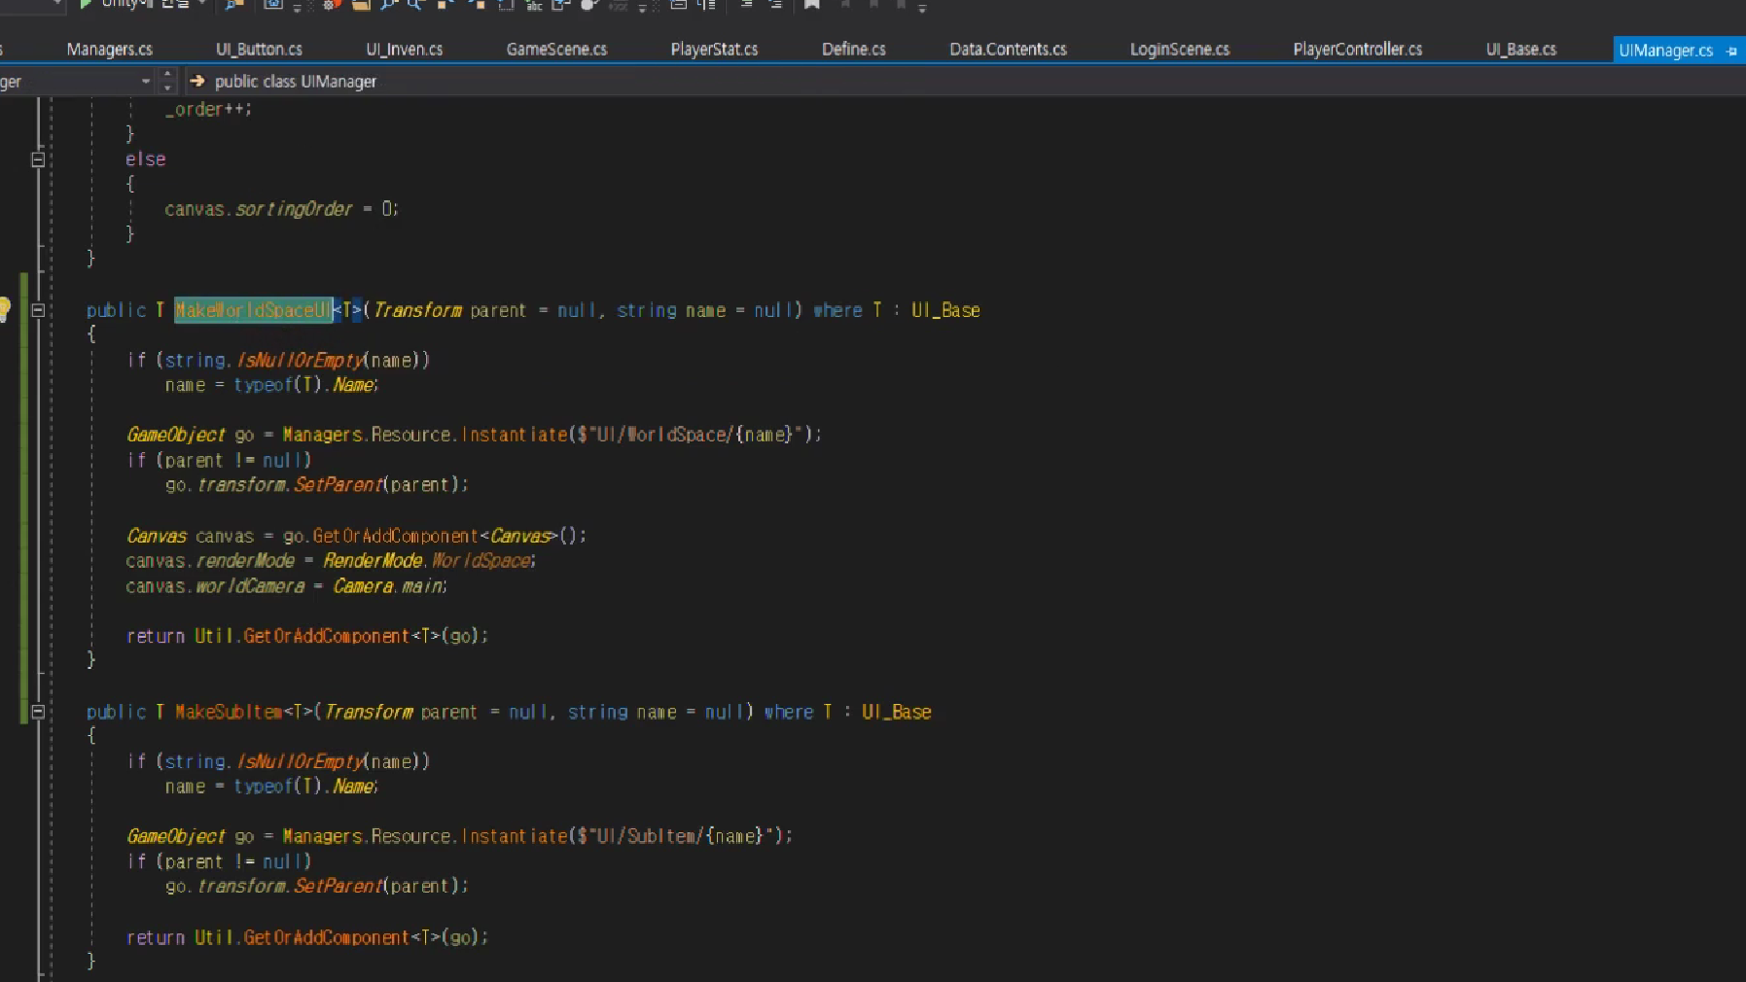Click IsNullOrEmpty in MakeSubItem
1746x982 pixels.
[301, 761]
